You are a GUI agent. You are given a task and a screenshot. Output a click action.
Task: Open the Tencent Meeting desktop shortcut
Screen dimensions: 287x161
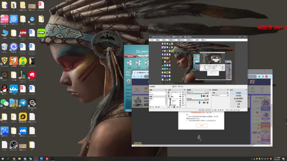23,132
